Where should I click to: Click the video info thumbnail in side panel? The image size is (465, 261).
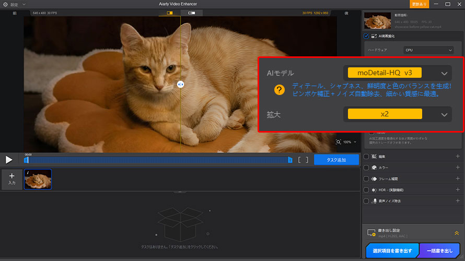click(378, 20)
